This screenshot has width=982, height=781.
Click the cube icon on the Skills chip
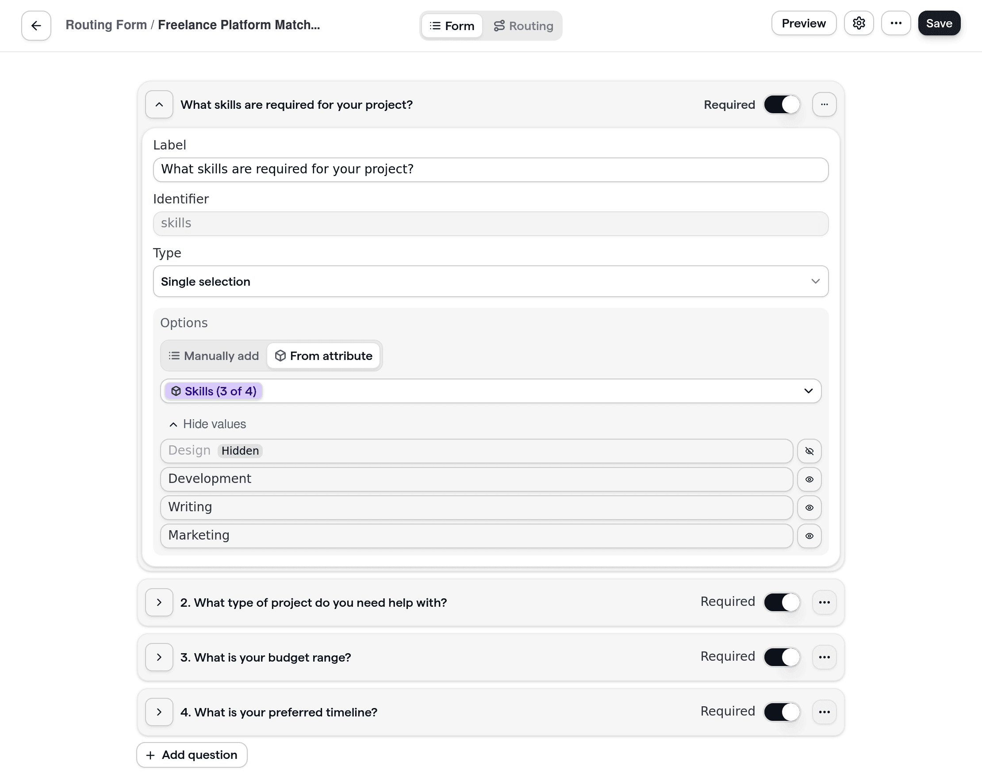176,391
